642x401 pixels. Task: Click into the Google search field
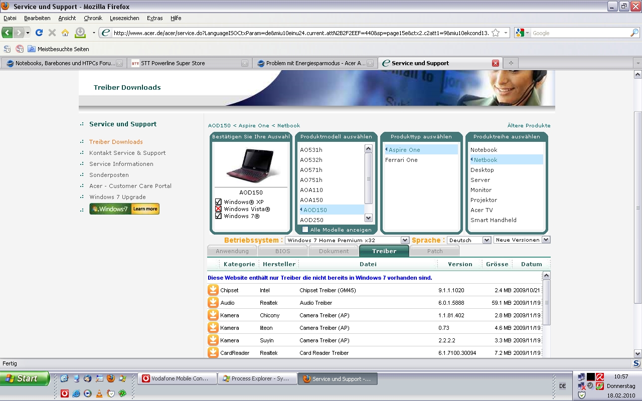click(579, 33)
